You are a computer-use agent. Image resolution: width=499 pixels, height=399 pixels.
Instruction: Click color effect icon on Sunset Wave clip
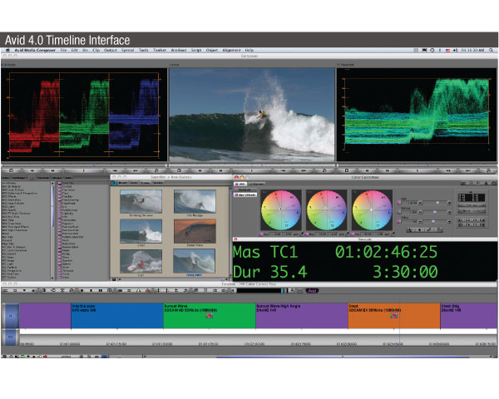coord(209,316)
